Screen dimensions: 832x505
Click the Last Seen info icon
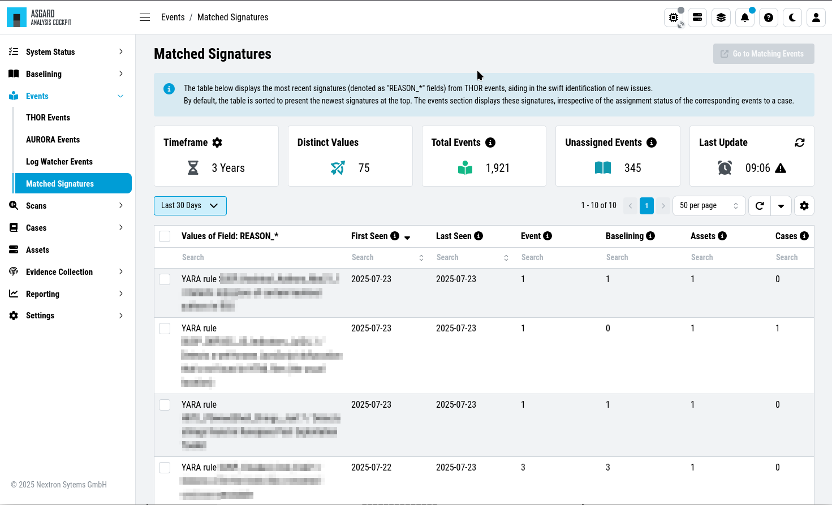(x=478, y=236)
